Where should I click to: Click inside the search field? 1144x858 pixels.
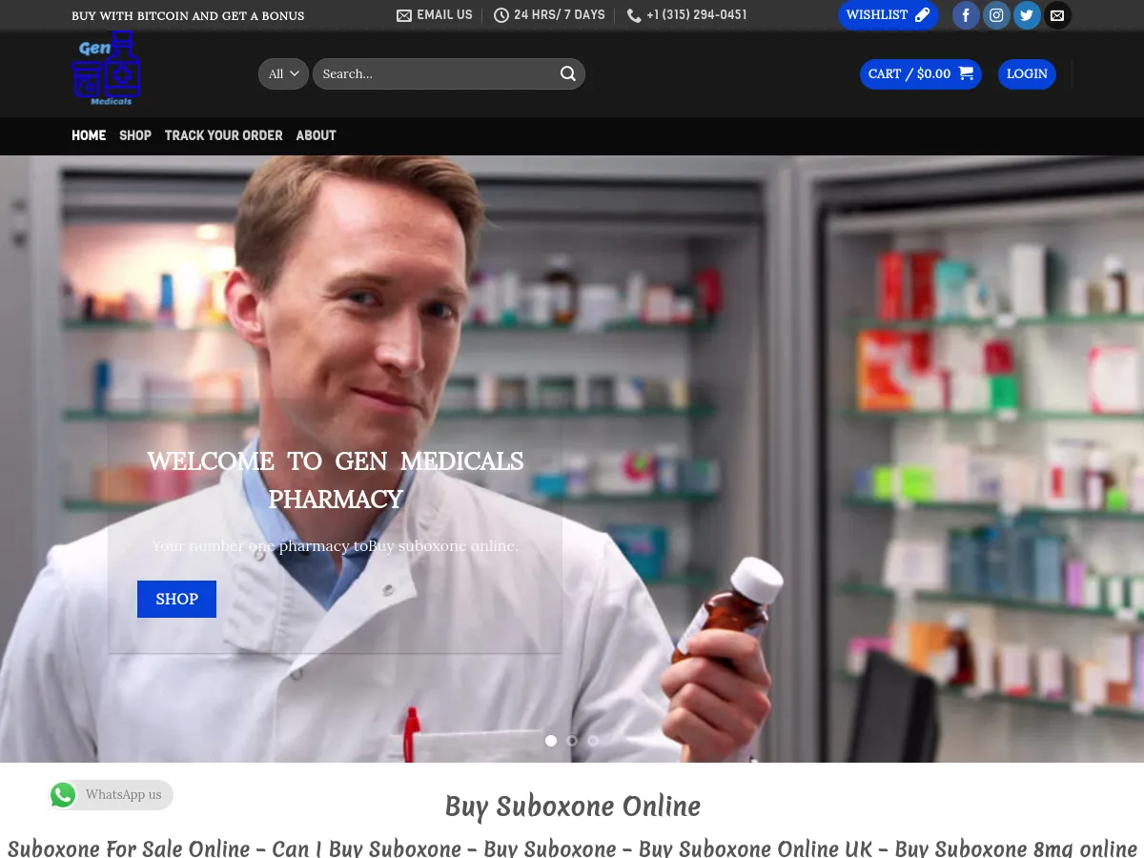[429, 73]
